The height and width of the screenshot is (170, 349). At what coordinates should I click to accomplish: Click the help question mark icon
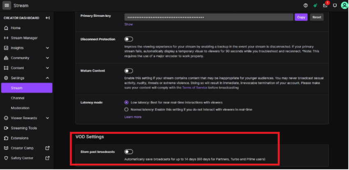coord(305,5)
